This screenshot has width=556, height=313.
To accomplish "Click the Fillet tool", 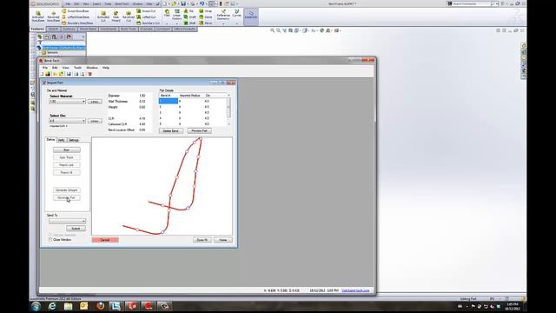I will pos(167,14).
